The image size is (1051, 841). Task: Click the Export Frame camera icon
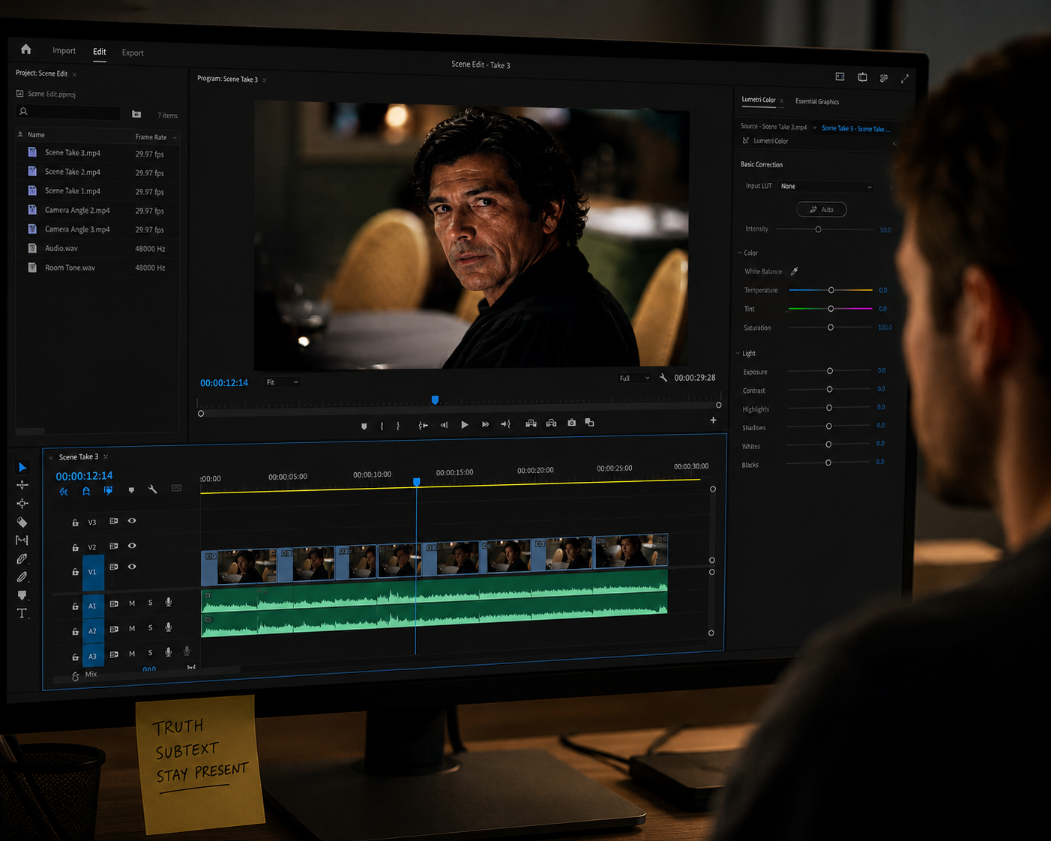[x=572, y=423]
